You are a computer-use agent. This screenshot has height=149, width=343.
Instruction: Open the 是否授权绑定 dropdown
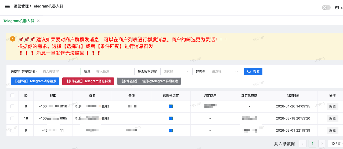point(176,72)
